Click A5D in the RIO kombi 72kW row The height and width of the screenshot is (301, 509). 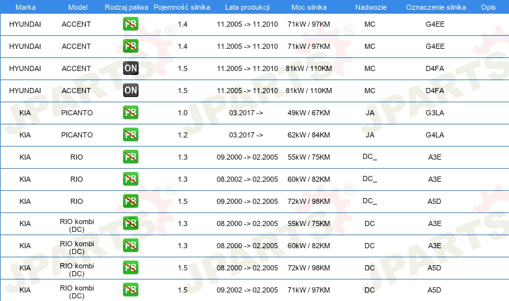pyautogui.click(x=434, y=268)
